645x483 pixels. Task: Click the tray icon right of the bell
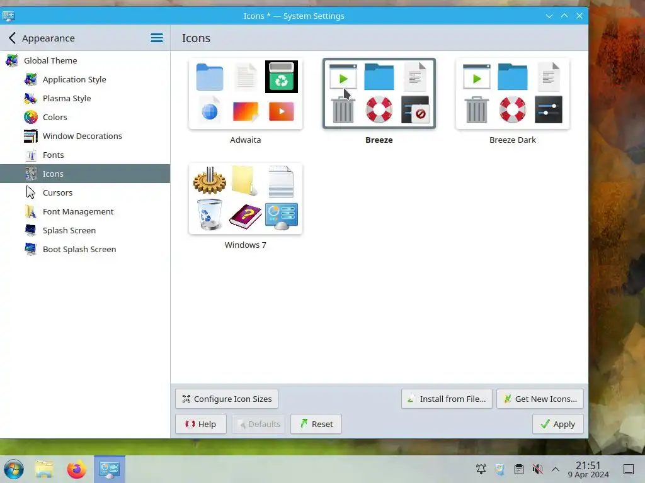[x=499, y=469]
